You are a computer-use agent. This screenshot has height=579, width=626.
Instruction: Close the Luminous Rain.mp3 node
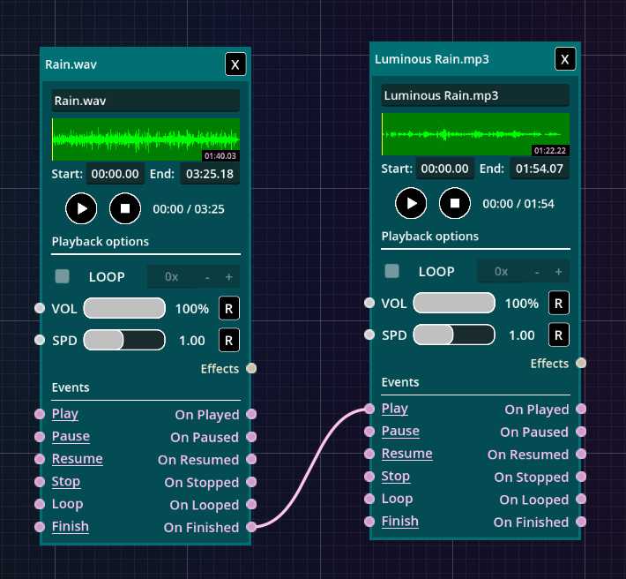click(565, 59)
